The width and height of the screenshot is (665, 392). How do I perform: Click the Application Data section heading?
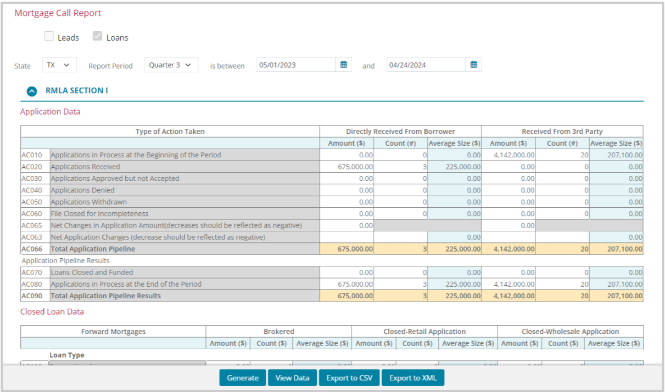click(x=50, y=111)
